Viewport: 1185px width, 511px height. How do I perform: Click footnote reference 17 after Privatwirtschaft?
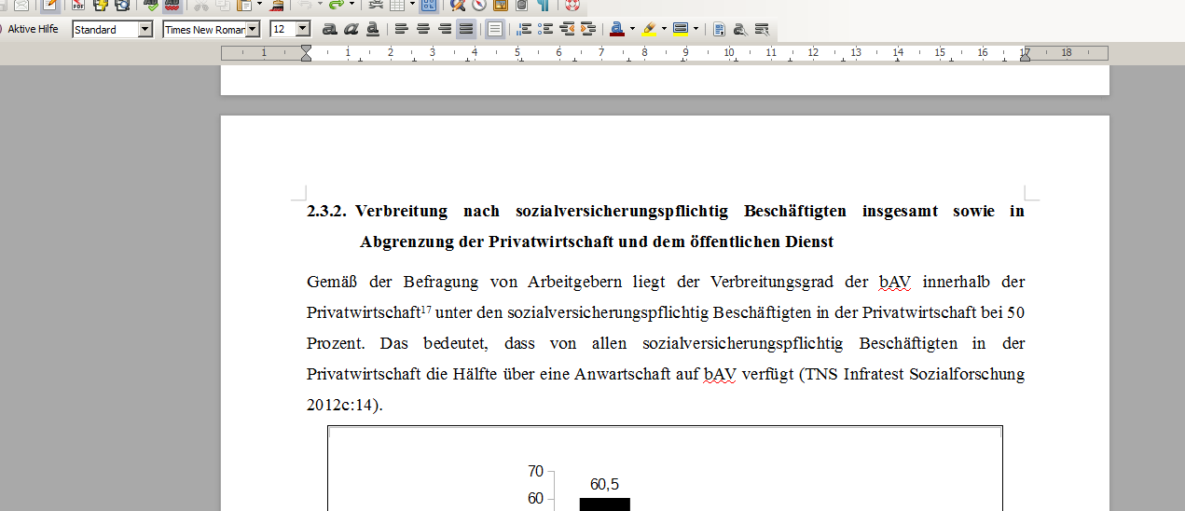pos(426,309)
